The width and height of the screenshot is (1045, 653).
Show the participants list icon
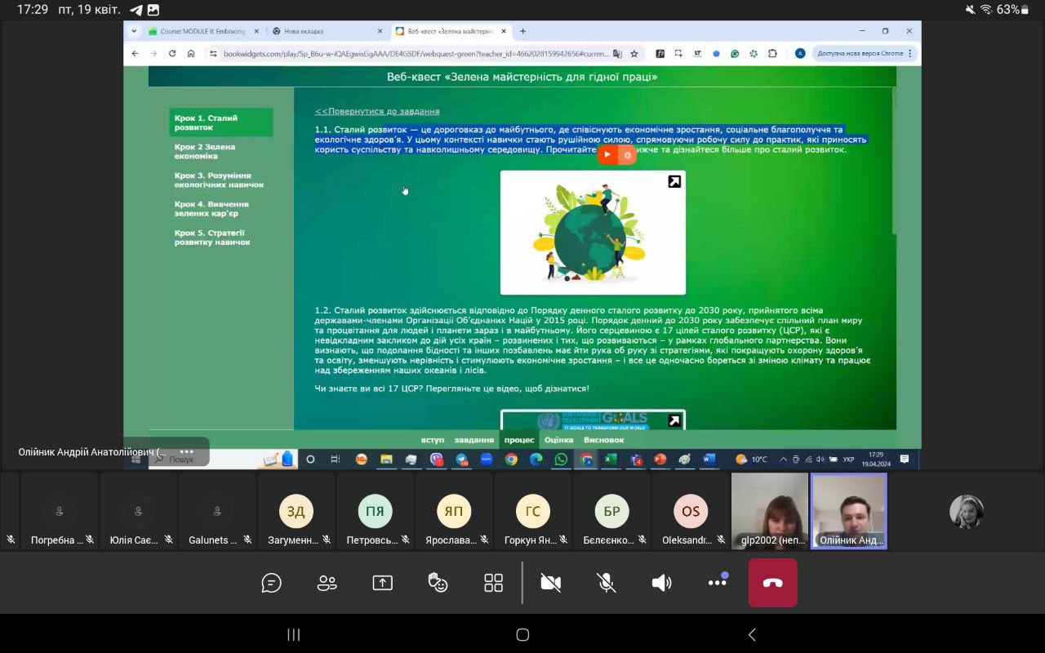pos(327,583)
